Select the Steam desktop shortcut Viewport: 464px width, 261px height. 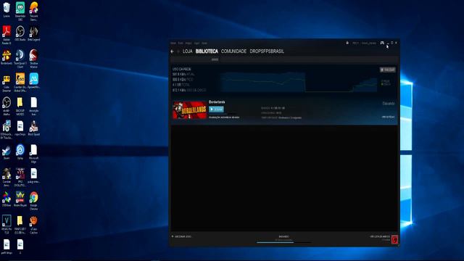[7, 152]
